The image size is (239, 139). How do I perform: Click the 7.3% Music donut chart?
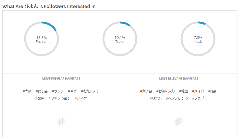(x=198, y=39)
